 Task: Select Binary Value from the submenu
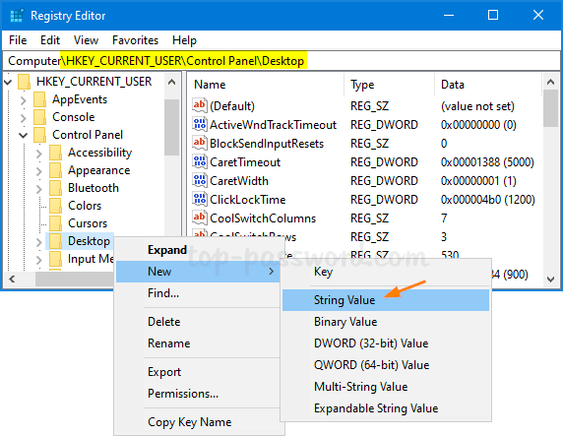coord(386,322)
